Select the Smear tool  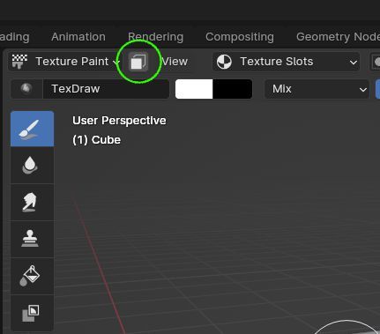(32, 202)
